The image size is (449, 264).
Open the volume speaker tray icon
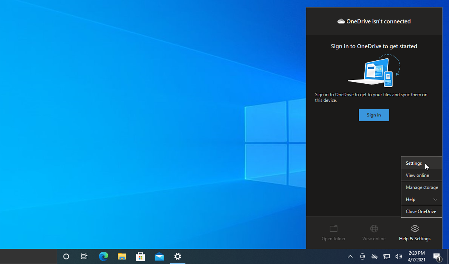pos(398,256)
